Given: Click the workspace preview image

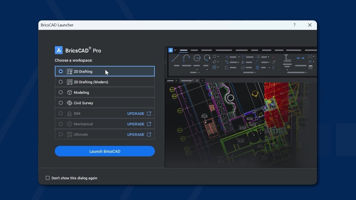Looking at the screenshot, I should (241, 107).
